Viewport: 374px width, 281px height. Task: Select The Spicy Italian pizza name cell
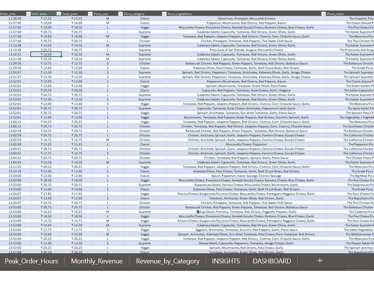350,108
